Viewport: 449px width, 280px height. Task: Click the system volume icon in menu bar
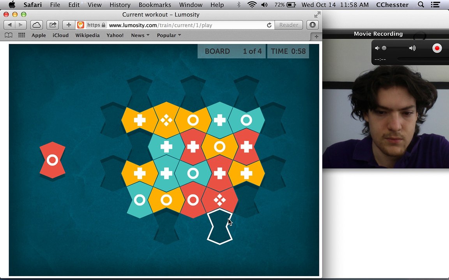[x=264, y=5]
